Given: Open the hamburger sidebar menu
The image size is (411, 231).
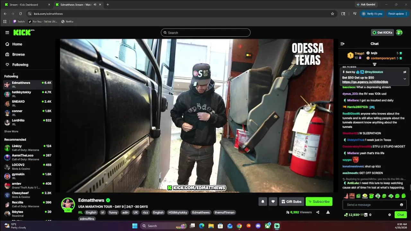Looking at the screenshot, I should click(x=7, y=32).
